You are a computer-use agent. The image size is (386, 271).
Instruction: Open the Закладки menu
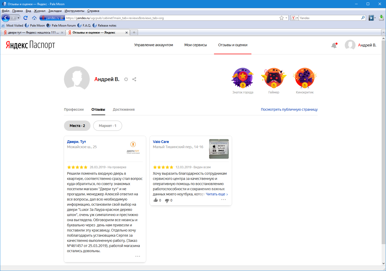(55, 11)
